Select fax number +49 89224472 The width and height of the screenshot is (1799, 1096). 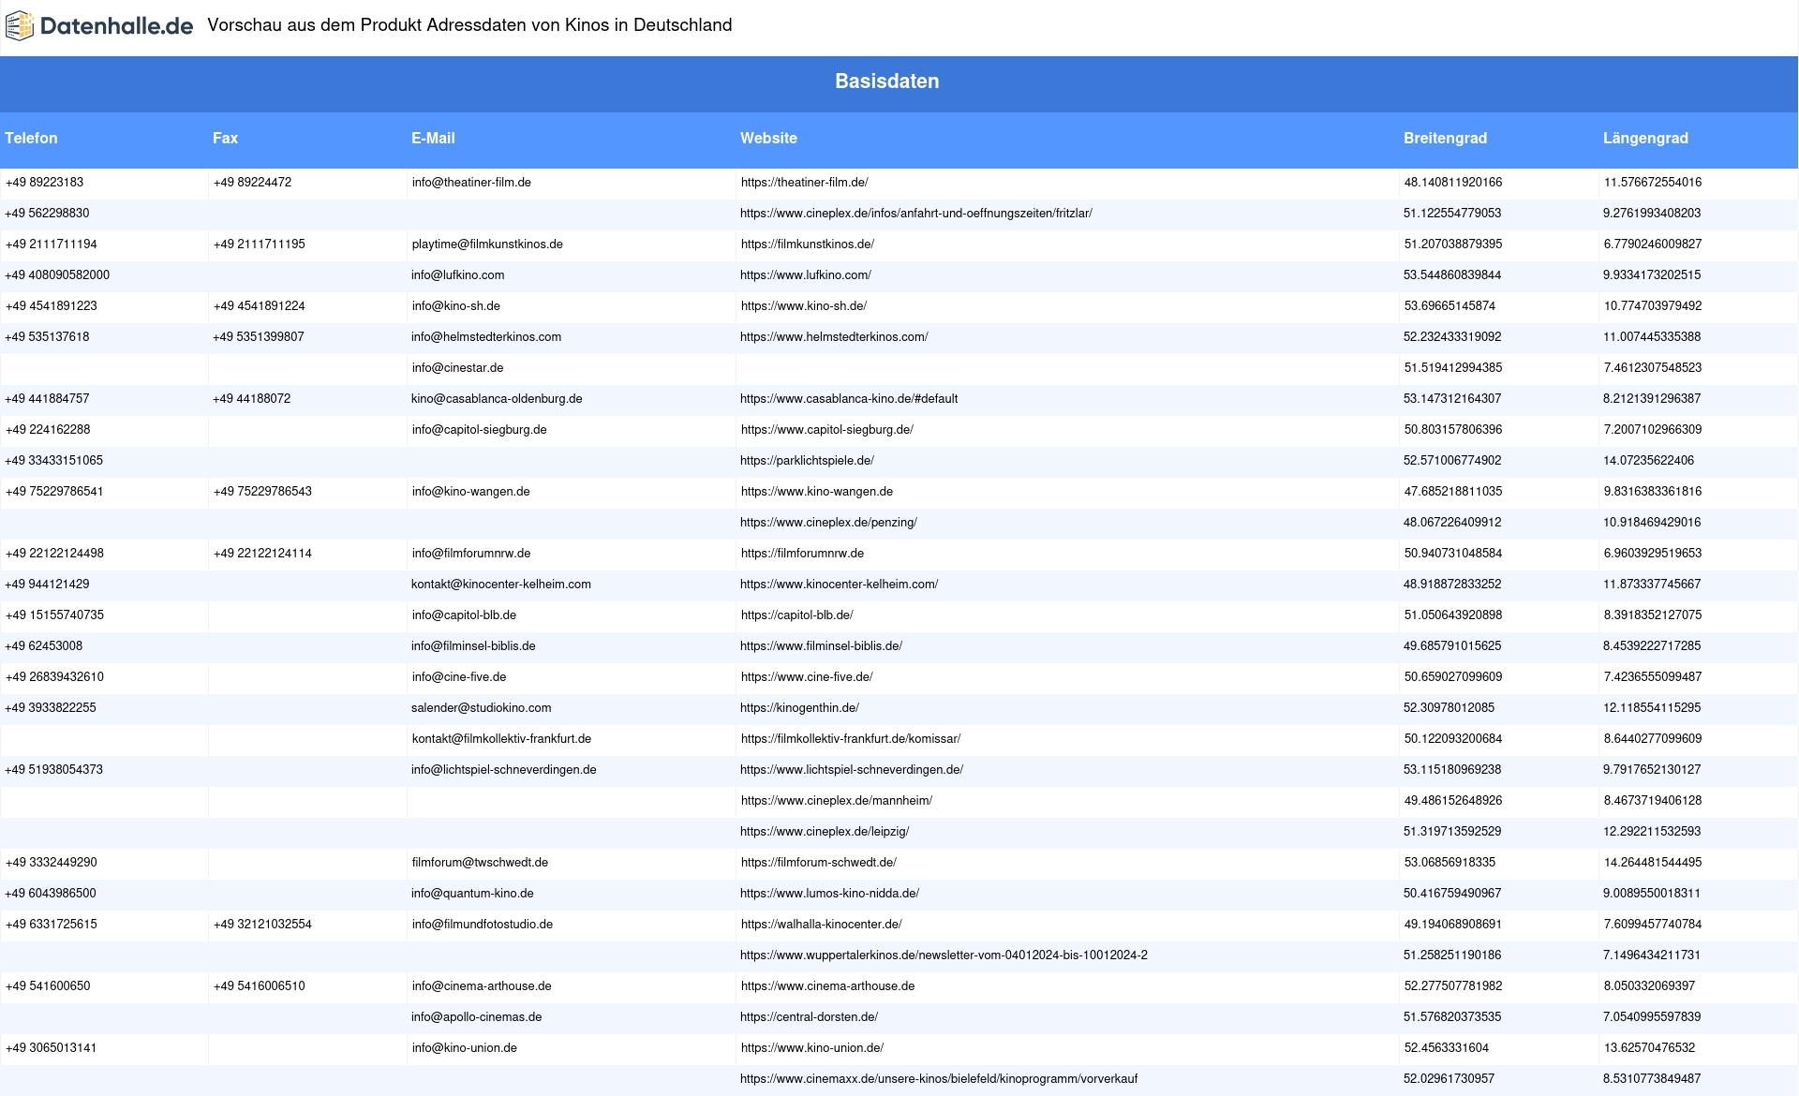point(252,183)
